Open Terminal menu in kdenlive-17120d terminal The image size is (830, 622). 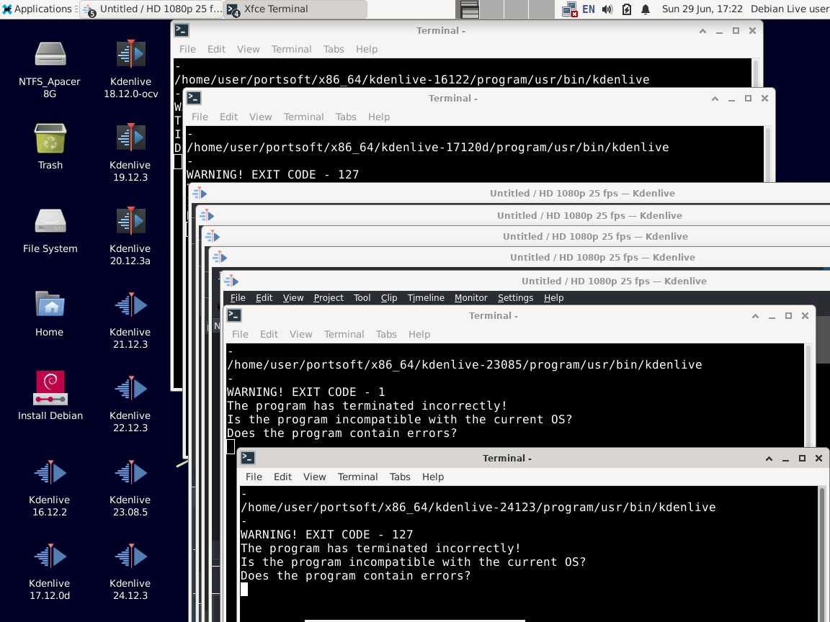tap(303, 117)
